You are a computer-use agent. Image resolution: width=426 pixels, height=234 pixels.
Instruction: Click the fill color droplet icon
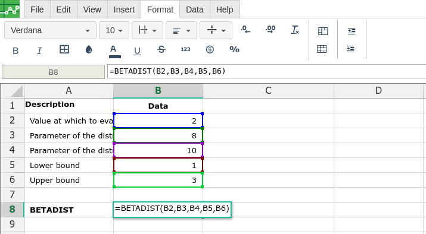pyautogui.click(x=89, y=49)
